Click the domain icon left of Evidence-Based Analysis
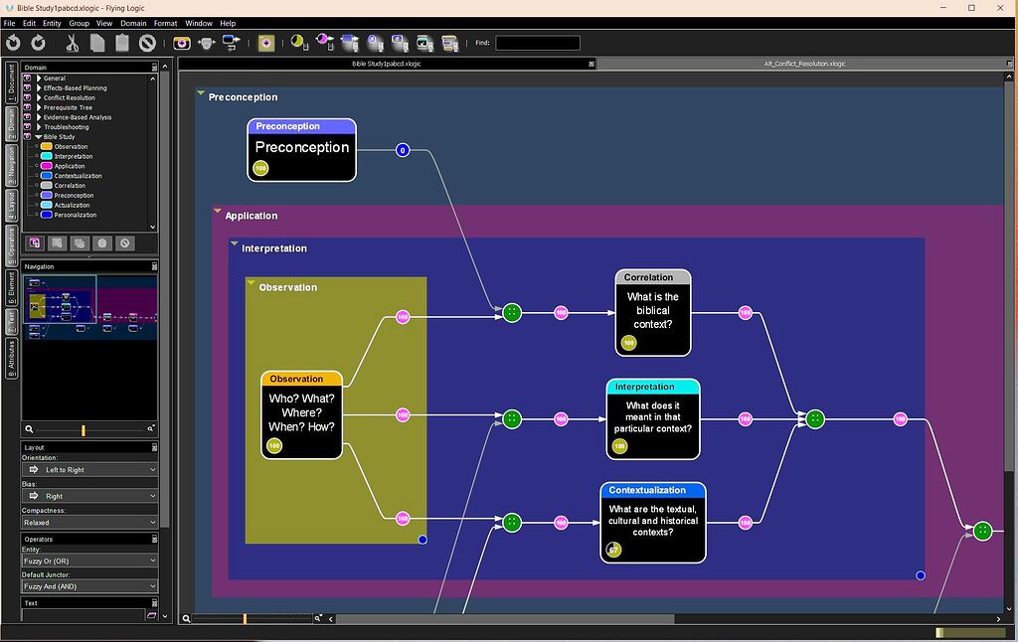This screenshot has height=642, width=1018. tap(27, 117)
